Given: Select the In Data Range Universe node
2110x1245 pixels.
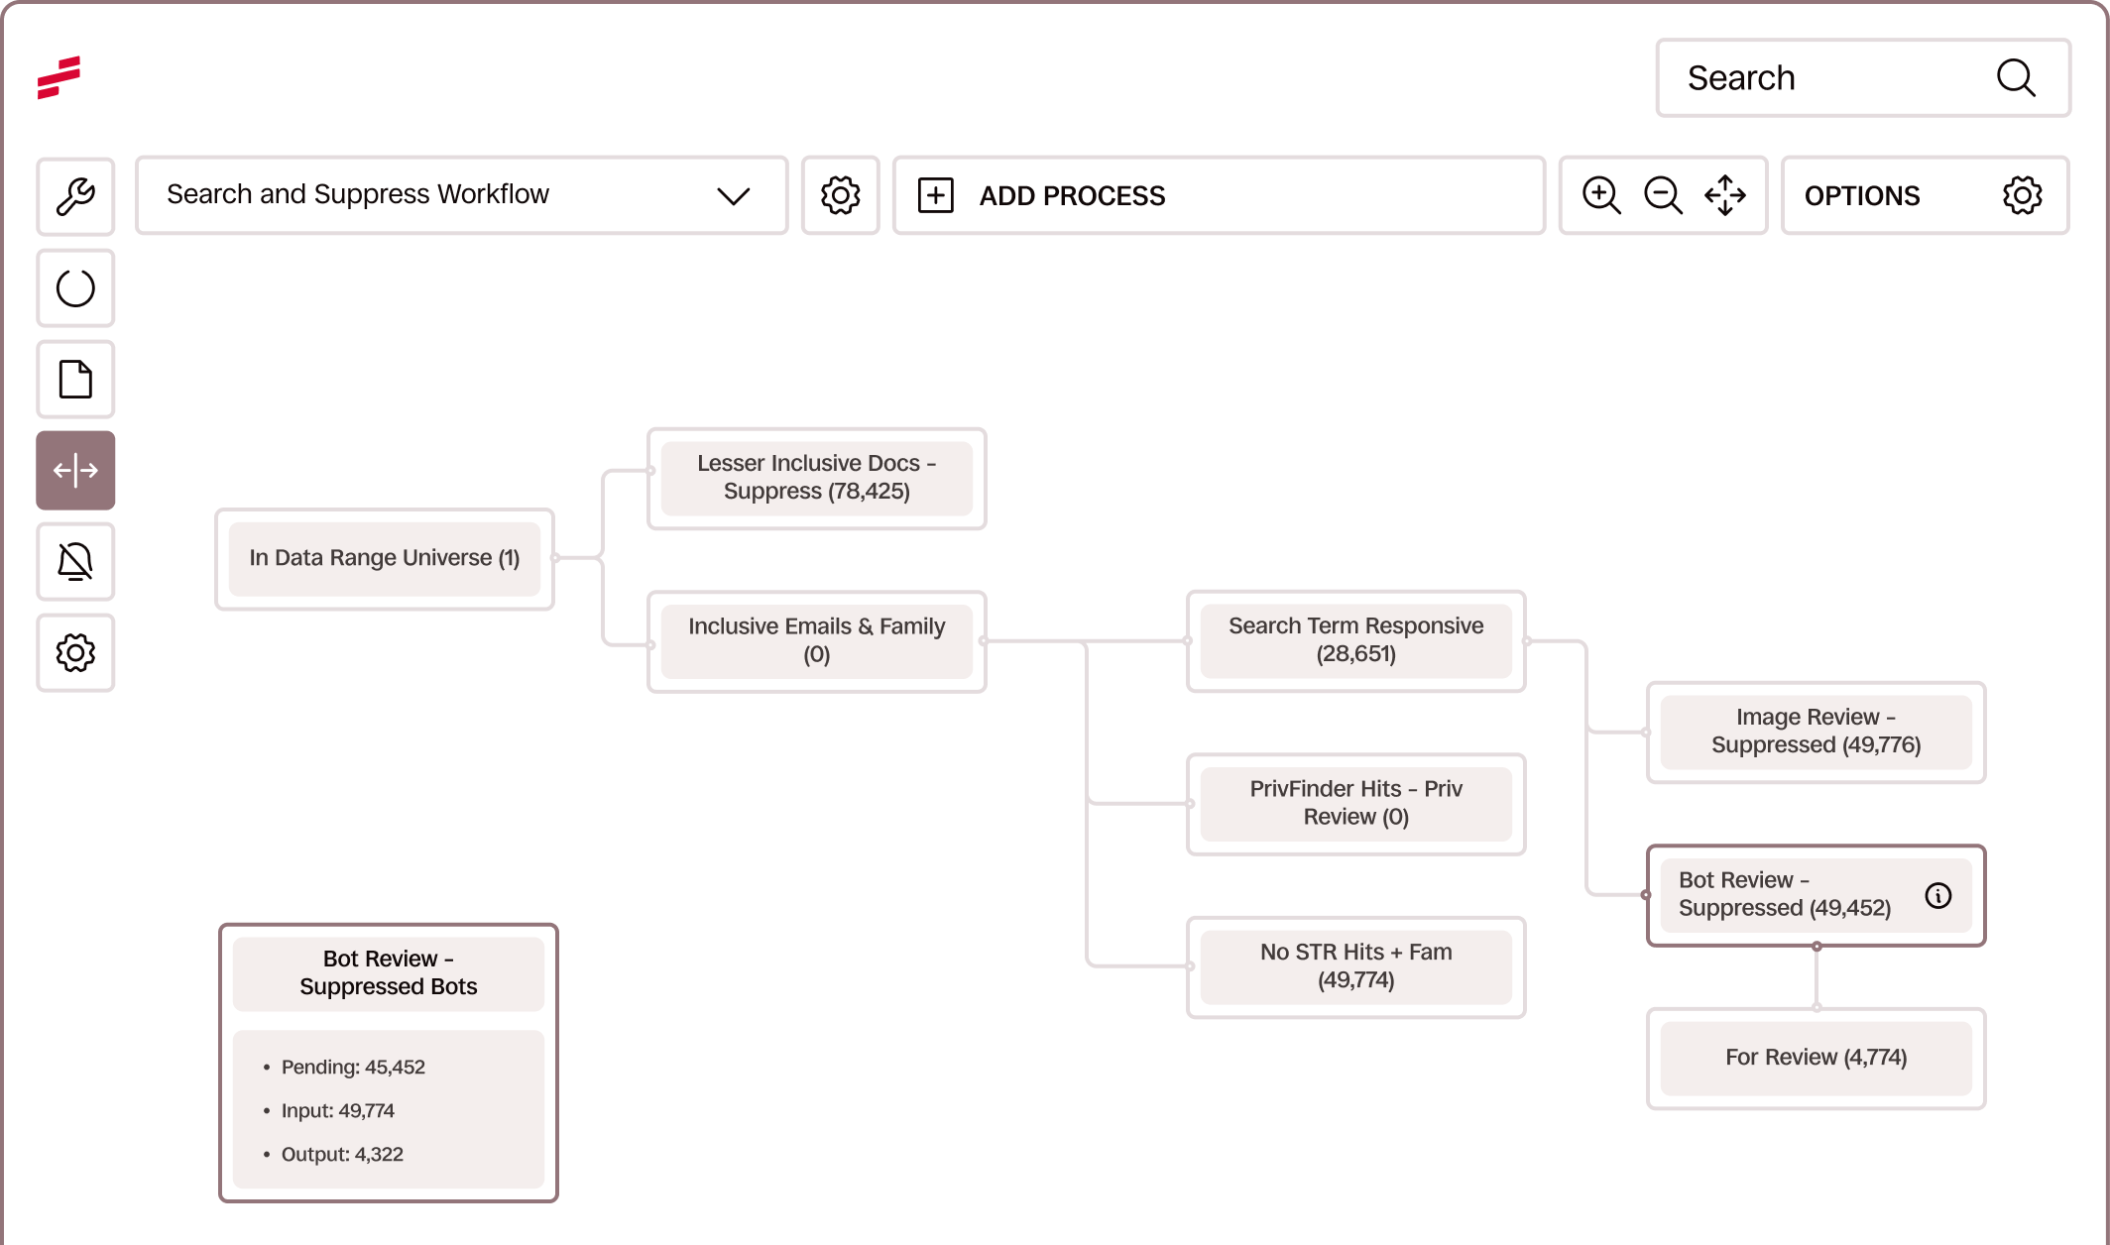Looking at the screenshot, I should 385,559.
